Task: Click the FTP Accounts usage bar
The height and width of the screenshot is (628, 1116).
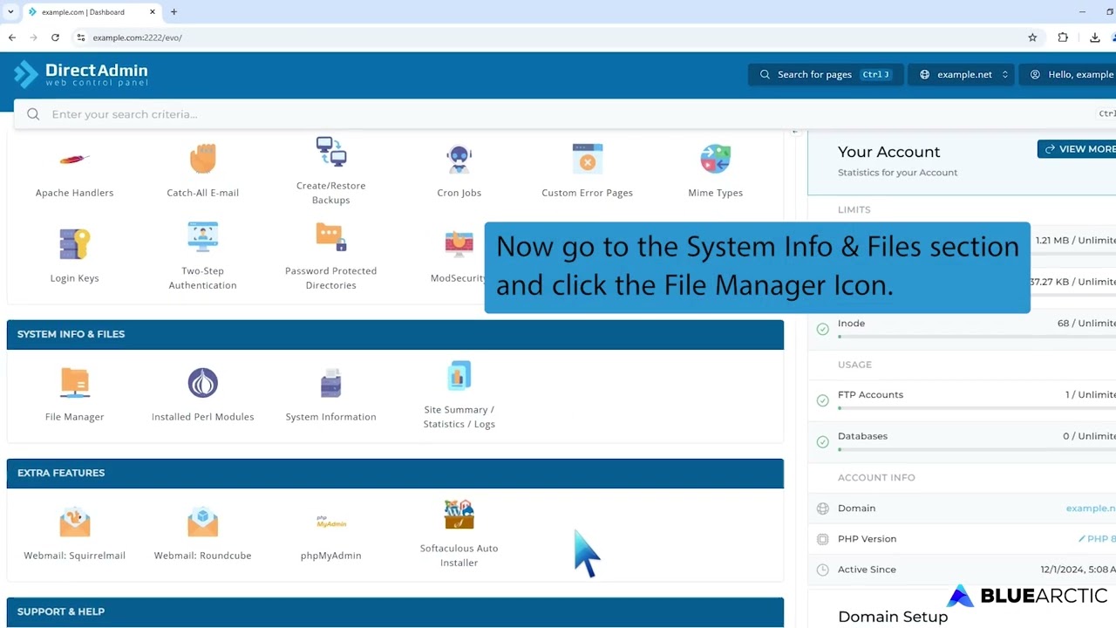Action: pyautogui.click(x=976, y=408)
